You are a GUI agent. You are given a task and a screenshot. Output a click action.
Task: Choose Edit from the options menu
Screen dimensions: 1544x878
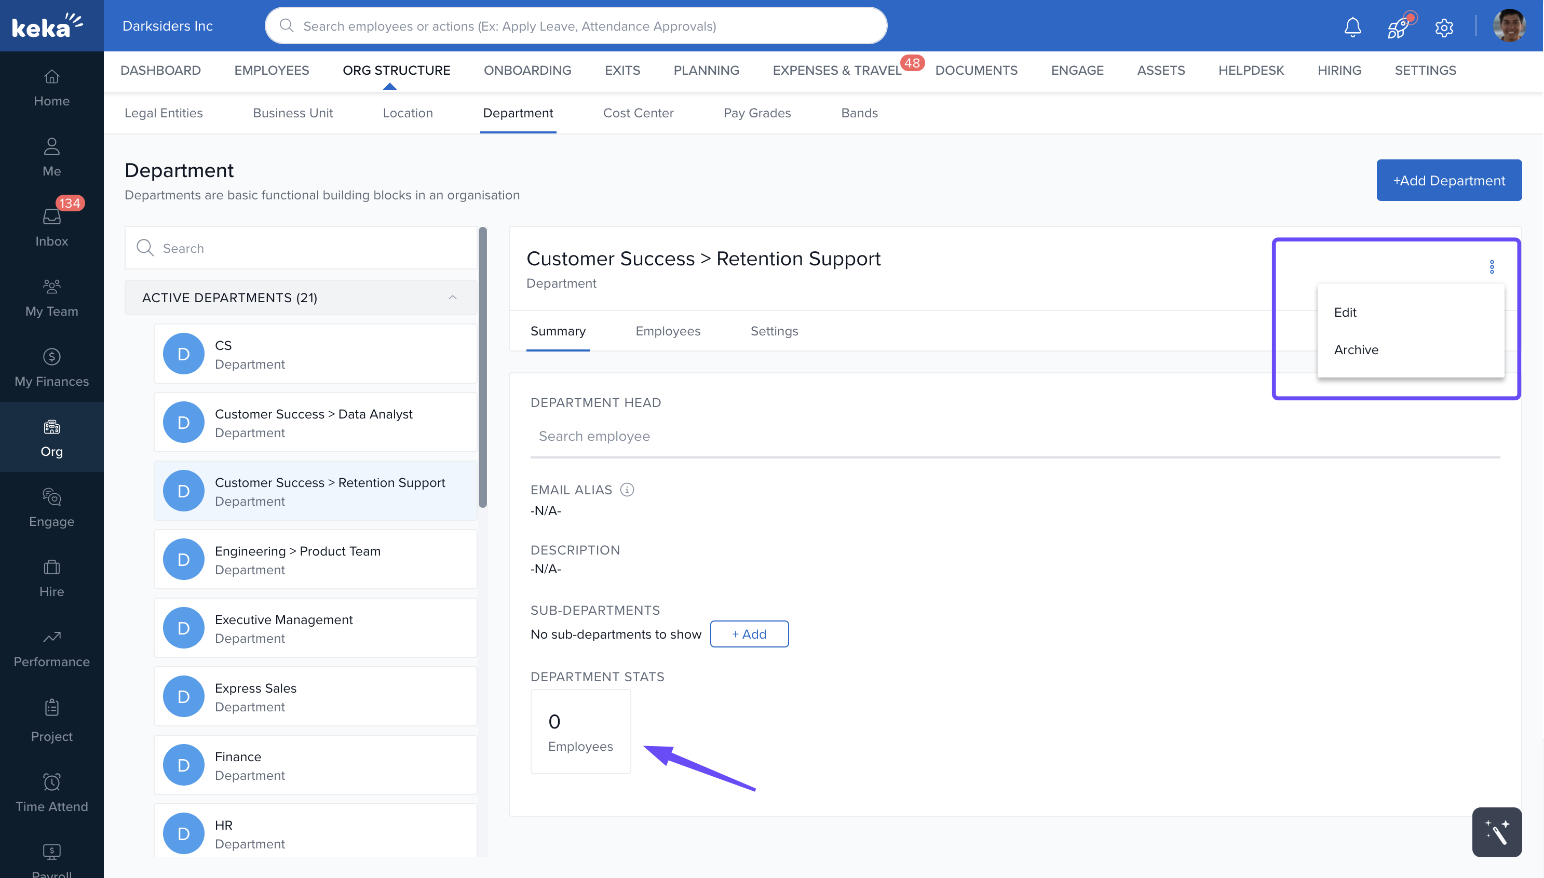[1345, 313]
